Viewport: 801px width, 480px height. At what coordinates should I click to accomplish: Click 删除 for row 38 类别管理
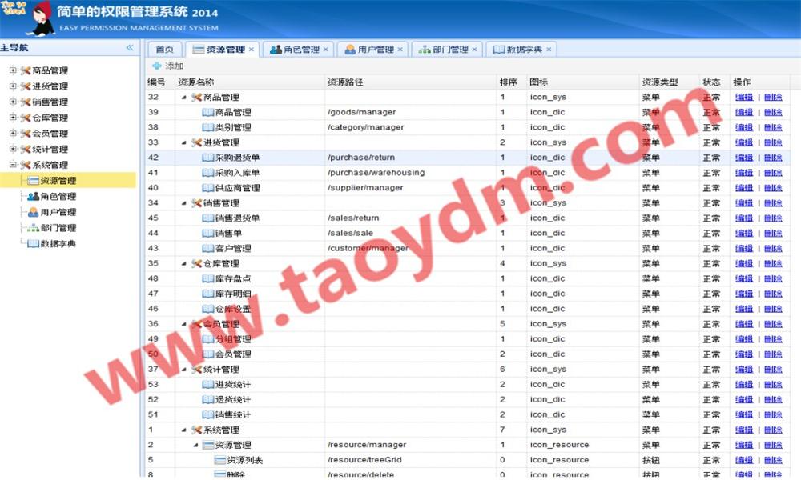tap(774, 127)
